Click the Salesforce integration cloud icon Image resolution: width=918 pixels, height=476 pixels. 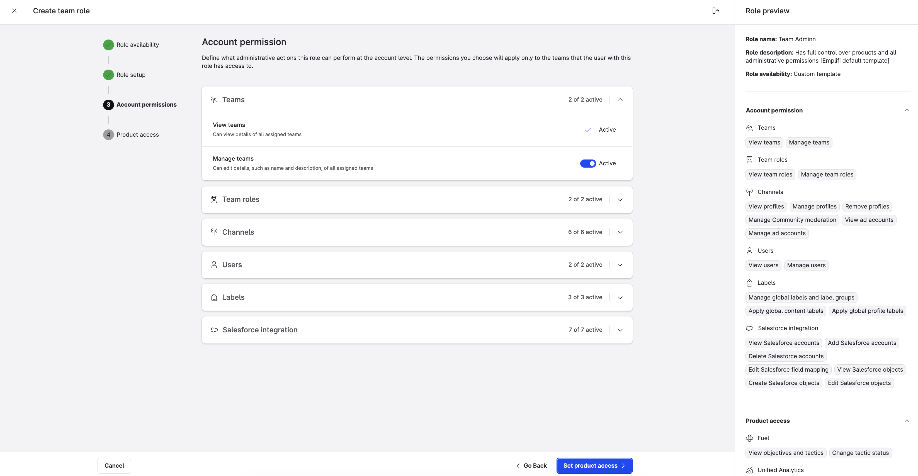tap(214, 330)
